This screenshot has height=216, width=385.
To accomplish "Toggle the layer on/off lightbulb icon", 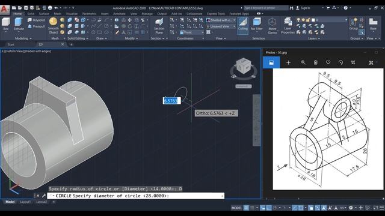I will click(298, 20).
